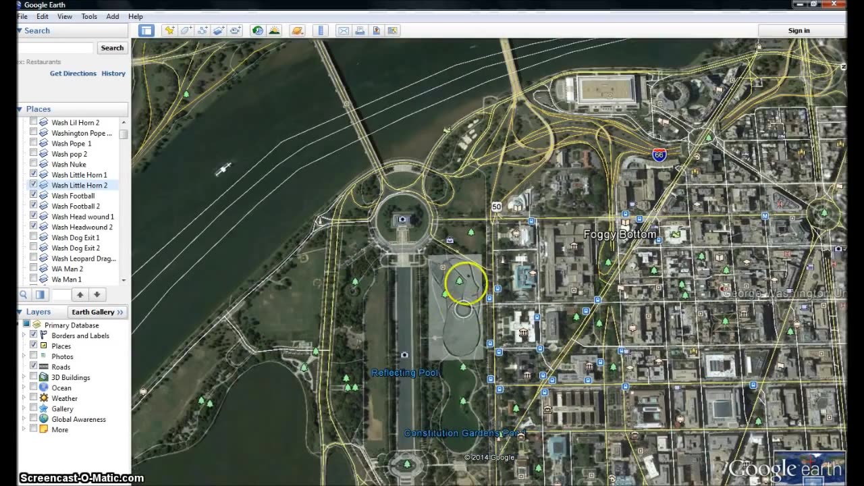Click the route 50 marker on map
The image size is (864, 486).
(497, 207)
